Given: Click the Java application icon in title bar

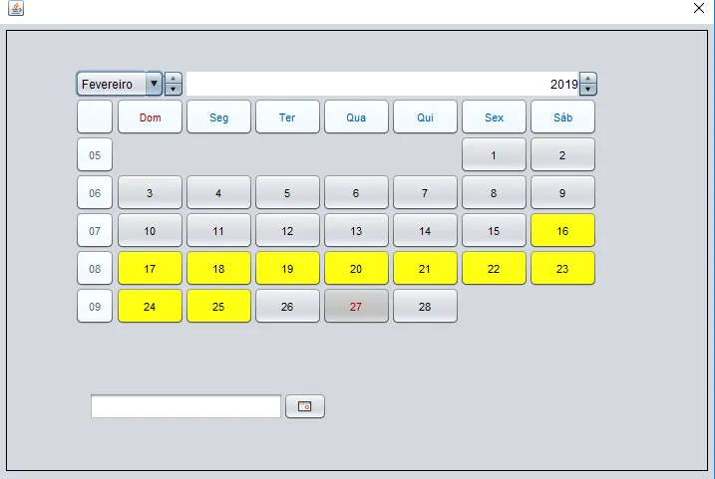Looking at the screenshot, I should 16,8.
